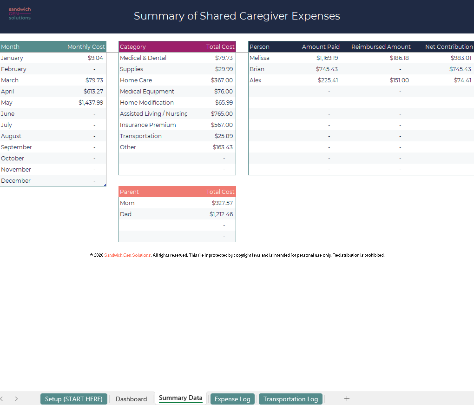Select the Monthly Cost header cell

tap(86, 47)
